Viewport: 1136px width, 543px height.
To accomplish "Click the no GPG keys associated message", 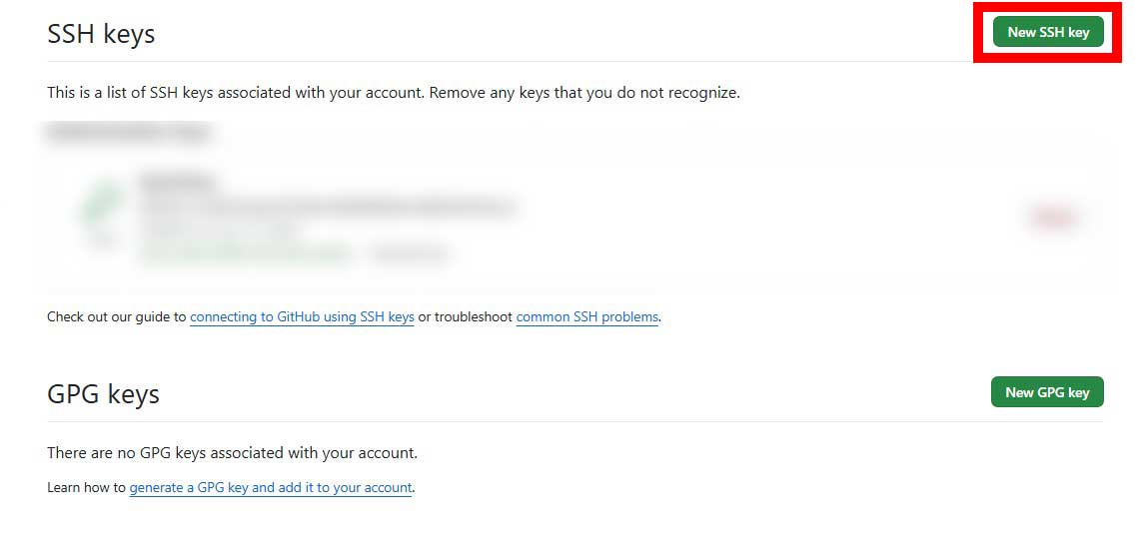I will click(232, 453).
